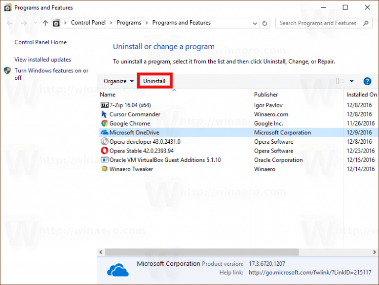
Task: Click publisher Winaero.com cell
Action: [x=271, y=114]
